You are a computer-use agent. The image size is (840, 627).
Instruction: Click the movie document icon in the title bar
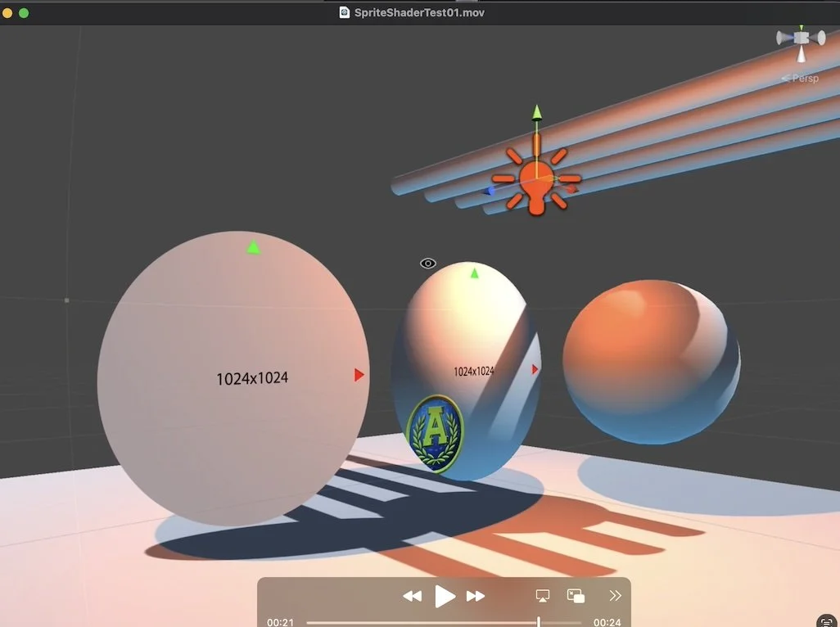click(x=344, y=11)
